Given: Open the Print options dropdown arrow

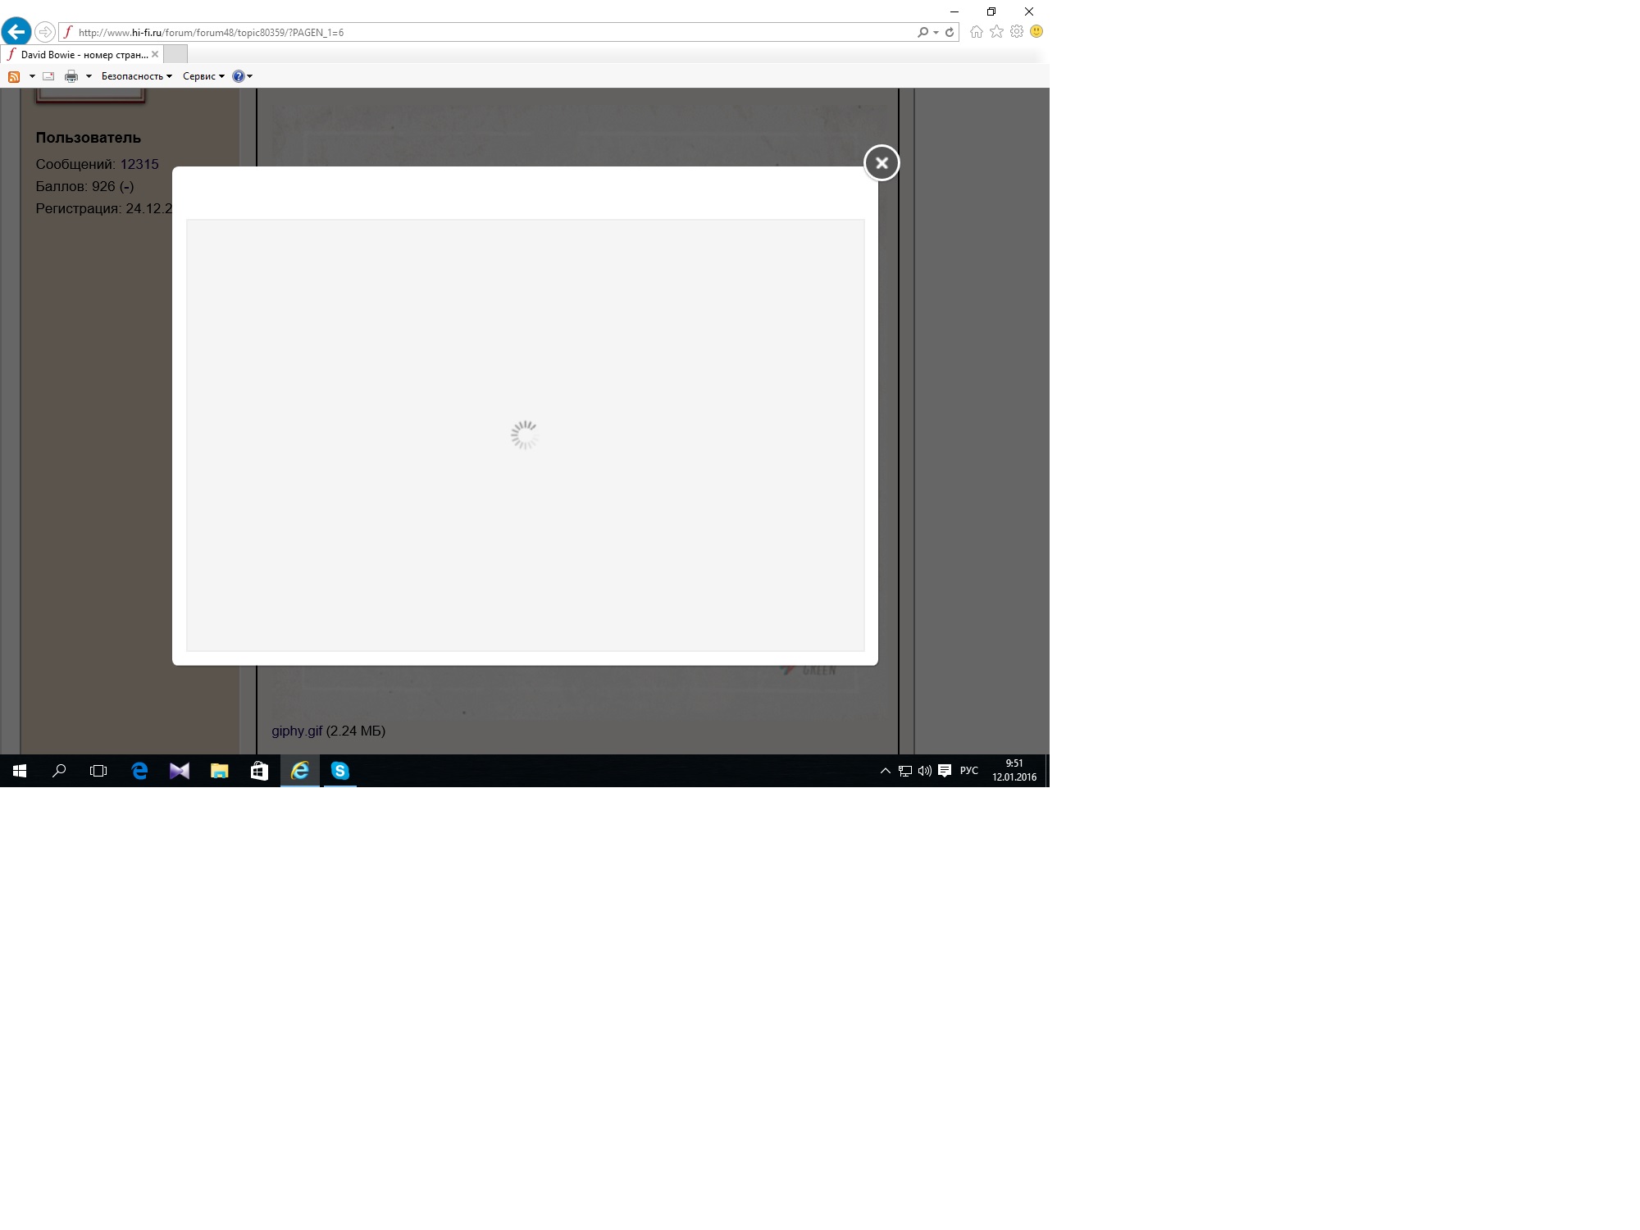Looking at the screenshot, I should point(89,76).
